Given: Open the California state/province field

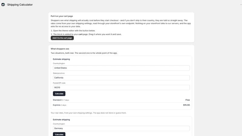Looking at the screenshot, I should [x=121, y=78].
